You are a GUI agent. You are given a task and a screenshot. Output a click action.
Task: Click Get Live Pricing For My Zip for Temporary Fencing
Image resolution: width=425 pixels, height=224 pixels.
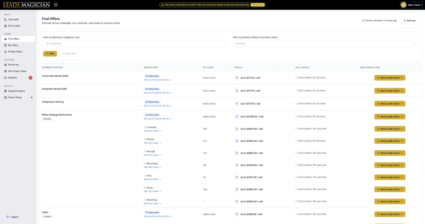click(158, 106)
